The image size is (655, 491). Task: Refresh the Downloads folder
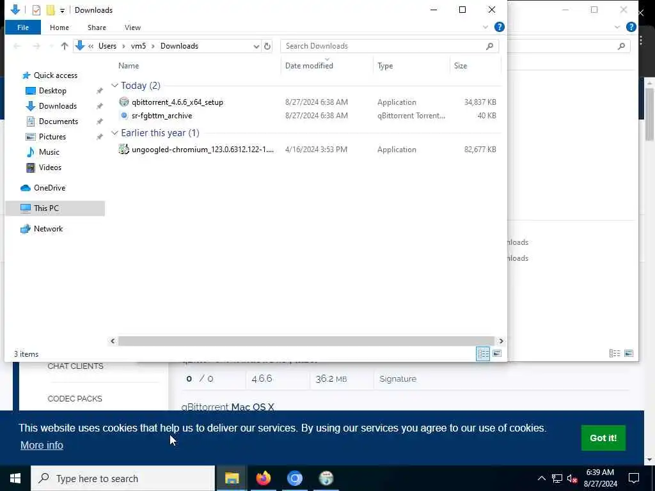pyautogui.click(x=267, y=46)
